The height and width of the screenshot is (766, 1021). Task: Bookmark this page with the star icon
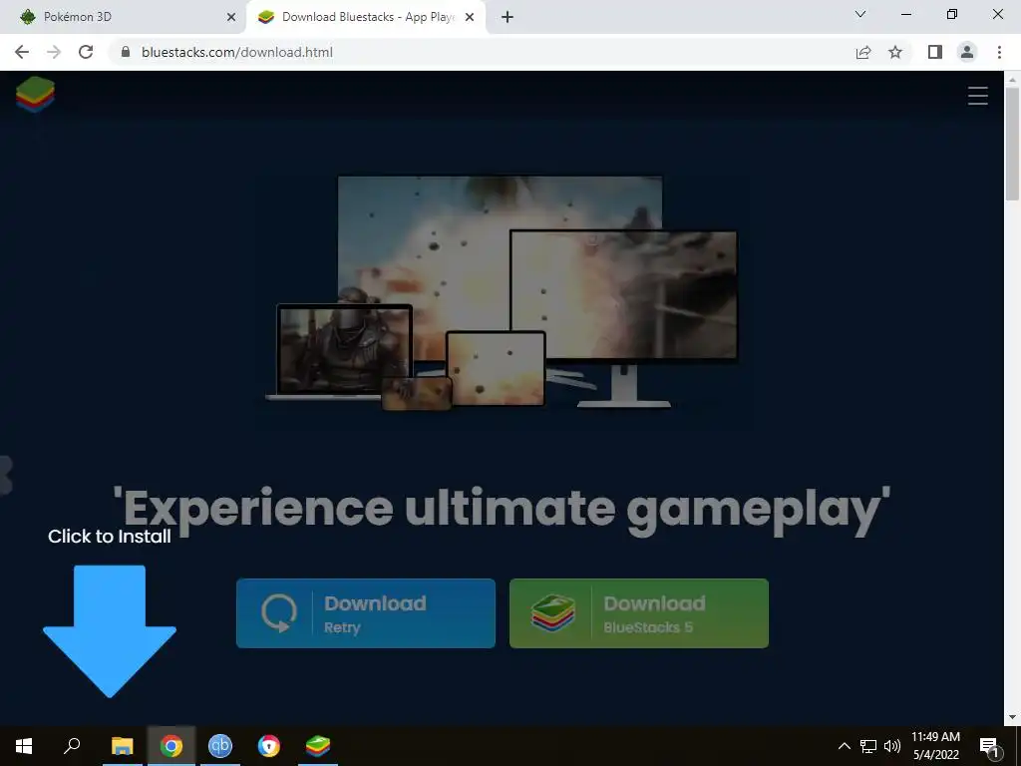(x=895, y=52)
